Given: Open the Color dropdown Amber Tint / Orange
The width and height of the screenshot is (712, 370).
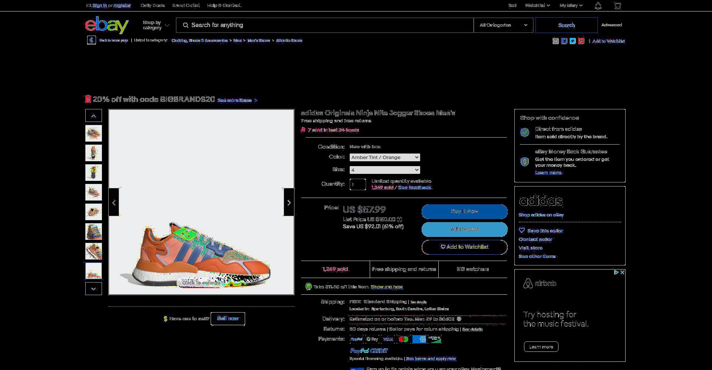Looking at the screenshot, I should [385, 157].
